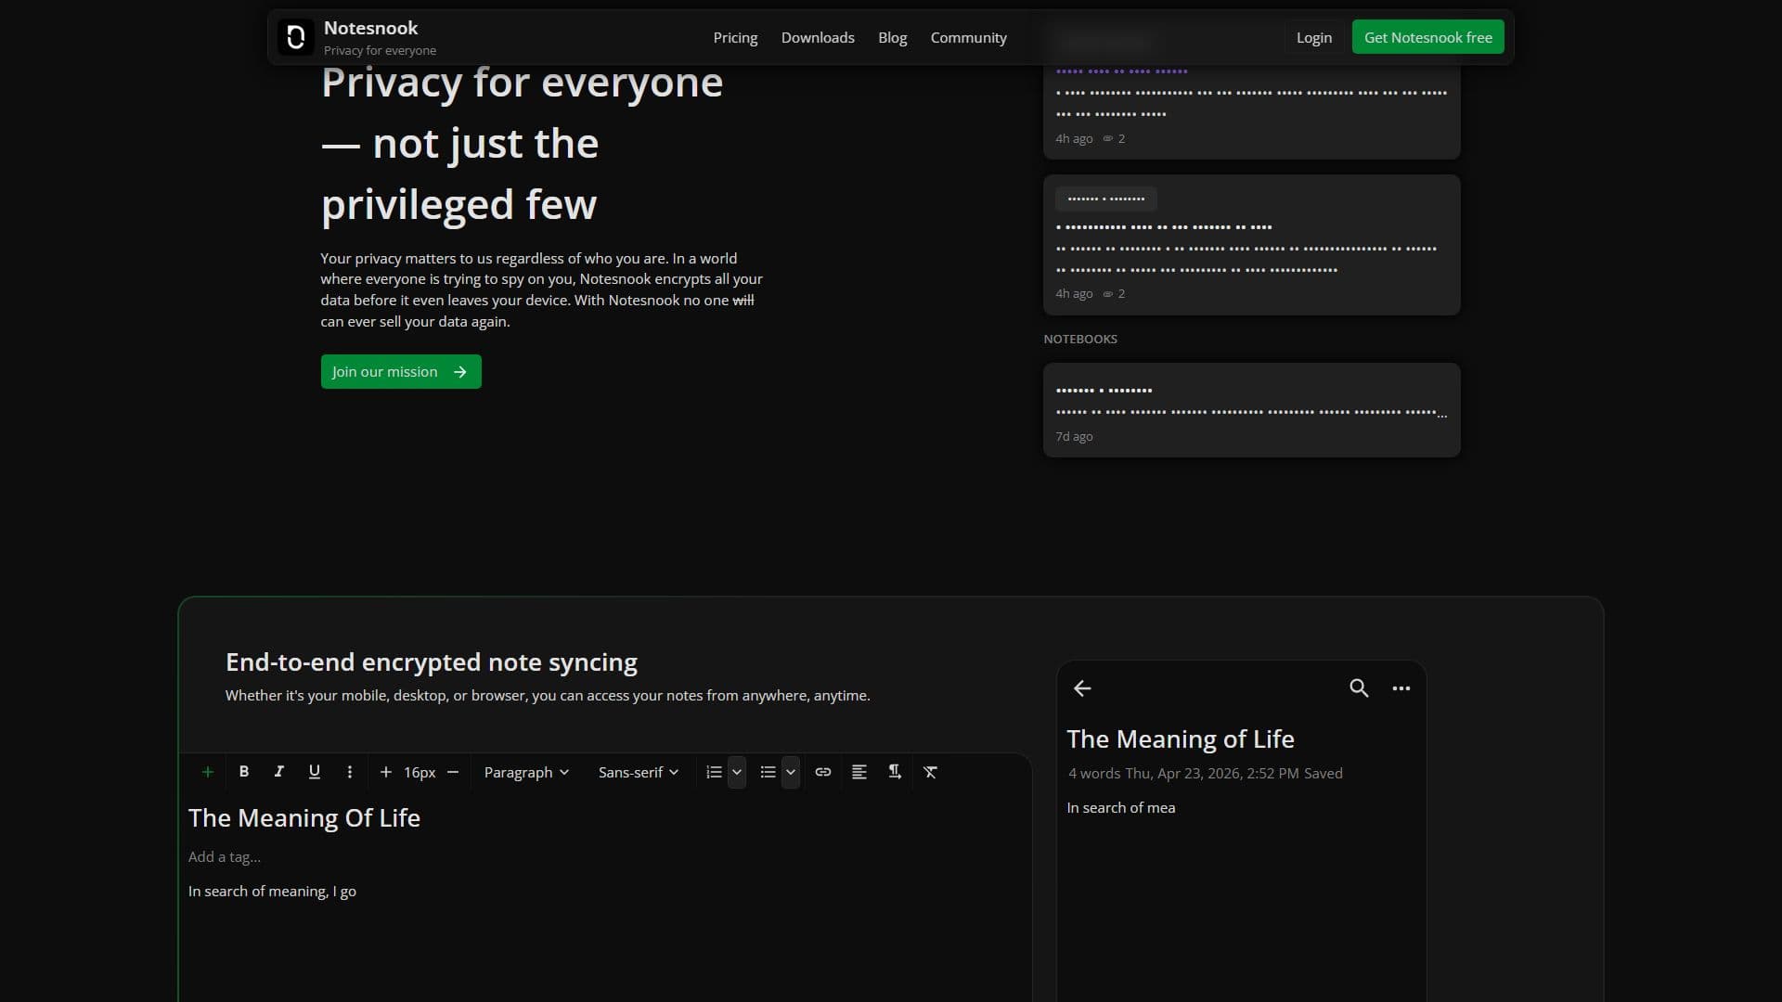Open the Community link
The width and height of the screenshot is (1782, 1002).
click(x=968, y=37)
